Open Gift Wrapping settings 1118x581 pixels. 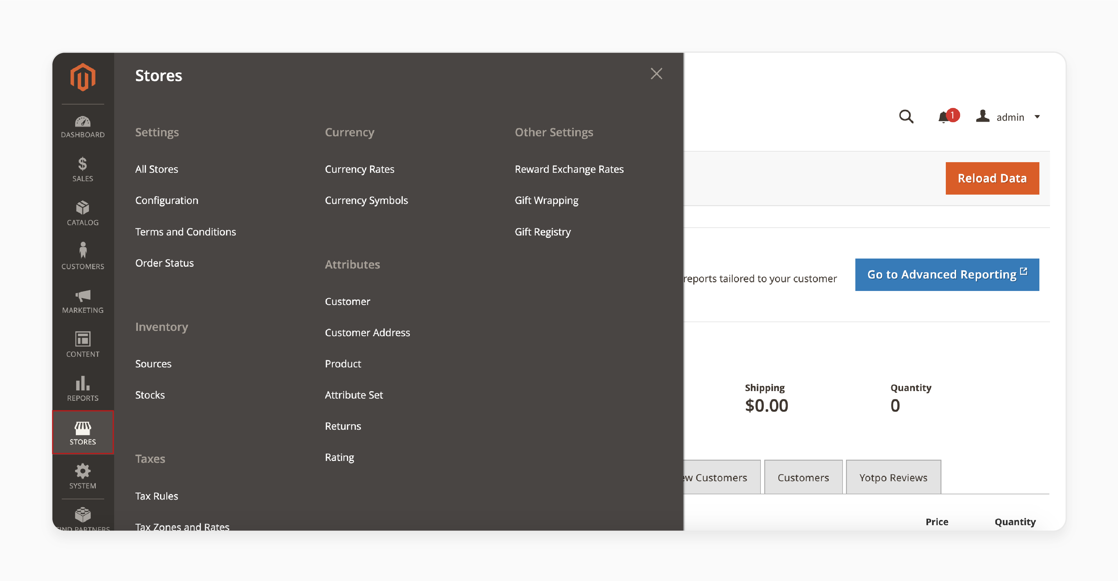(x=547, y=201)
